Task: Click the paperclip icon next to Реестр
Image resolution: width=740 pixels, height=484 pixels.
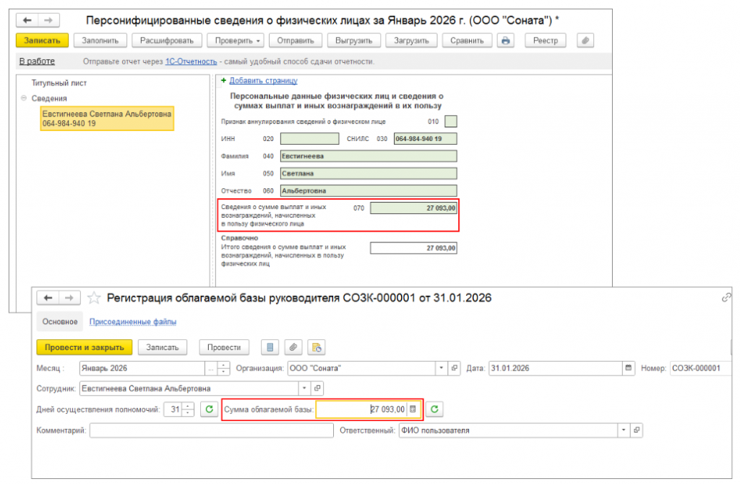Action: (x=585, y=41)
